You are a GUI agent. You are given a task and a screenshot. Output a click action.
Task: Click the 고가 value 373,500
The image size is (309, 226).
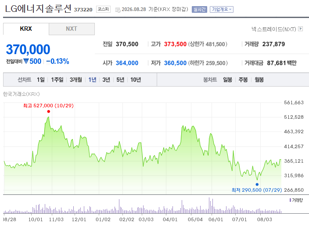click(175, 44)
